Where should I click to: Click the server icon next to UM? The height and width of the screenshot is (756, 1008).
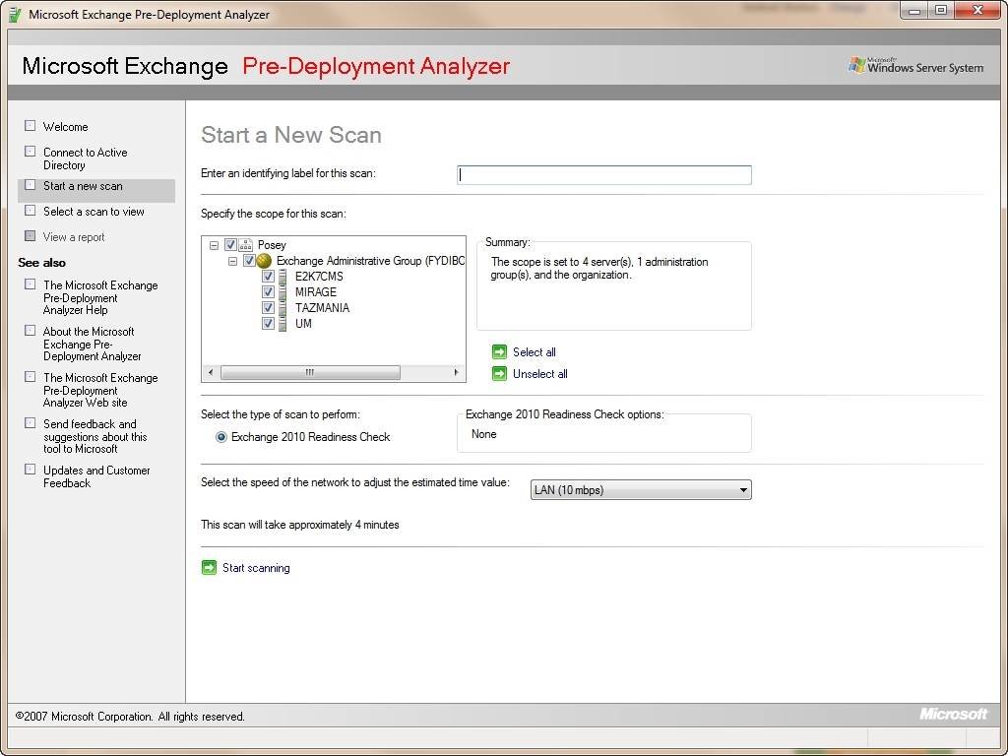283,323
